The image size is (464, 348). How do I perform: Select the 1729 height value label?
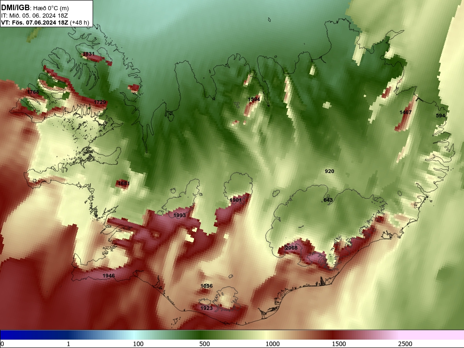100,102
